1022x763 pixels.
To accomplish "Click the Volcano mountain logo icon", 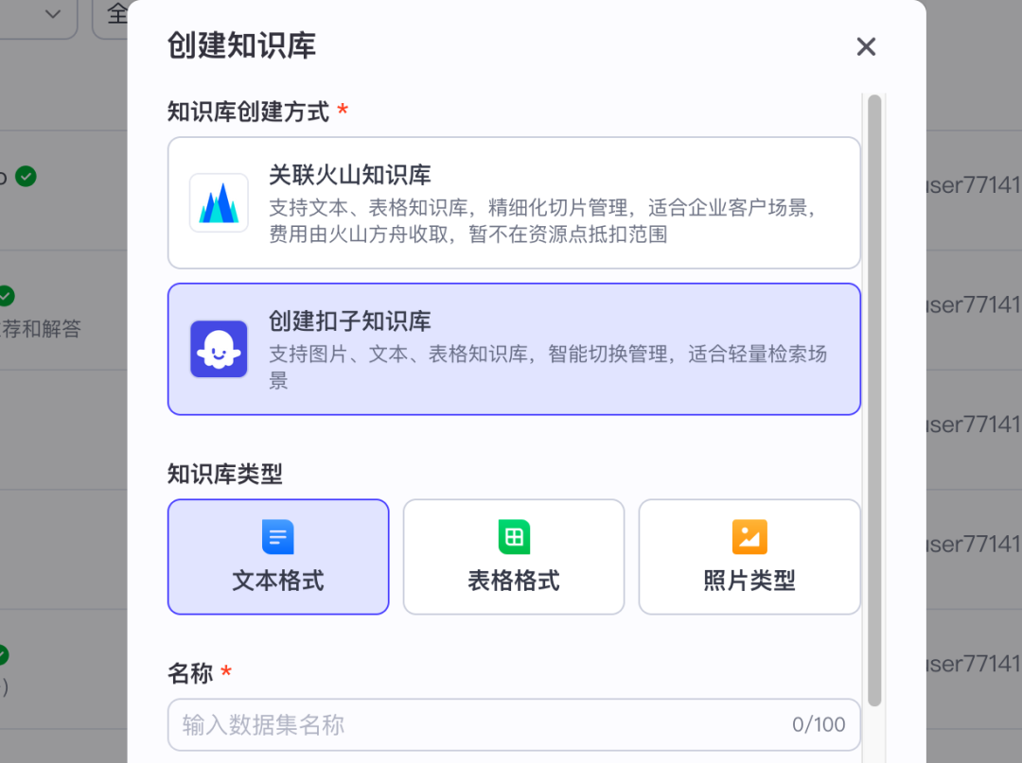I will pos(219,203).
